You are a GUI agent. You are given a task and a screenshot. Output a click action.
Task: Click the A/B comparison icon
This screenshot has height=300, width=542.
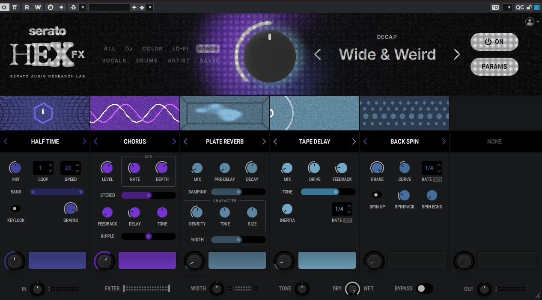click(51, 7)
